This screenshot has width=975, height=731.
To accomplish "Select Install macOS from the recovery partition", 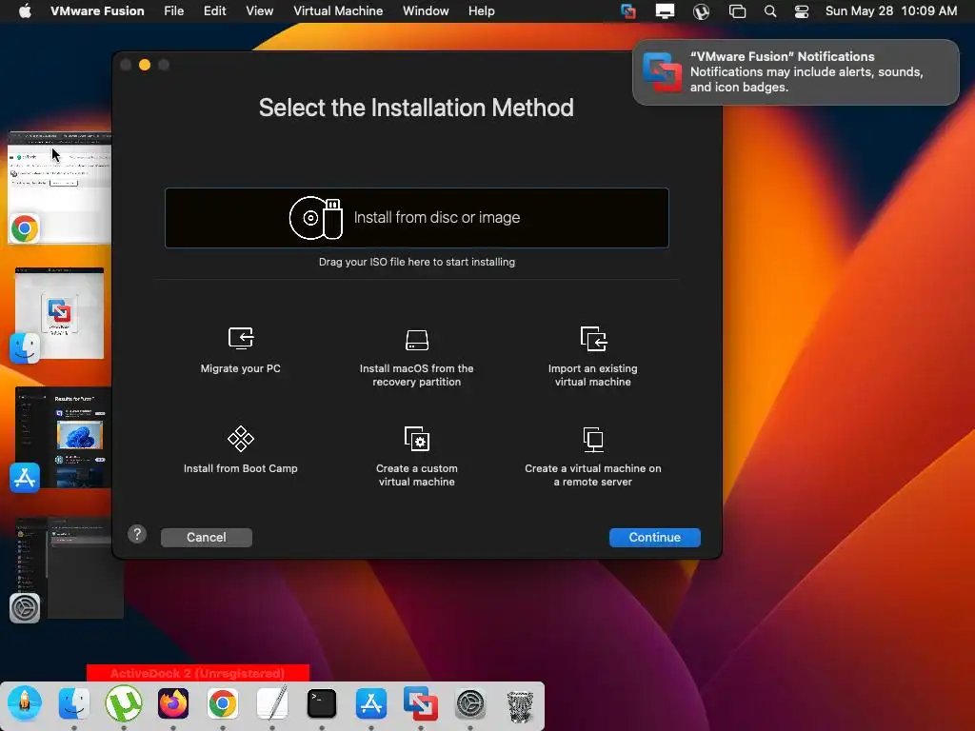I will tap(417, 358).
